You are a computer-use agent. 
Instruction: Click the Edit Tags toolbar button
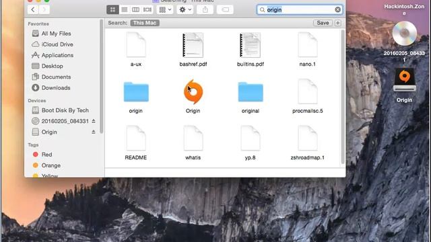click(225, 9)
